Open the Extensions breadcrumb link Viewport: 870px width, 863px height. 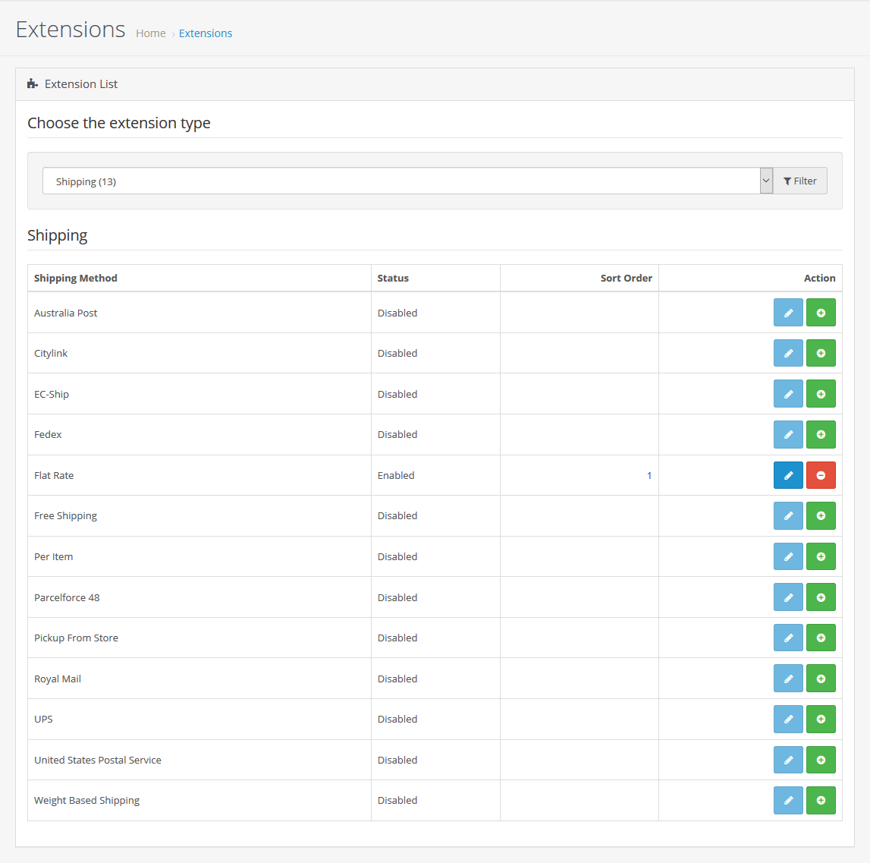coord(206,33)
